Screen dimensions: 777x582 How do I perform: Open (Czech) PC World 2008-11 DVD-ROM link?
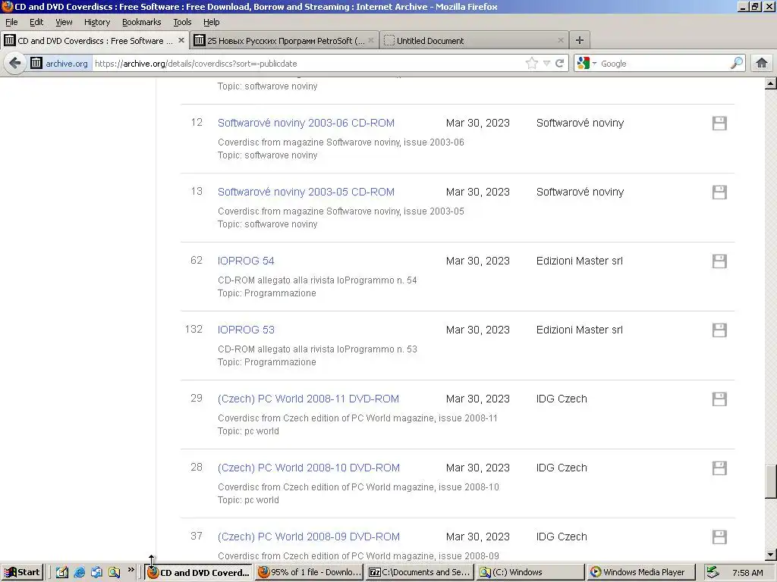308,399
